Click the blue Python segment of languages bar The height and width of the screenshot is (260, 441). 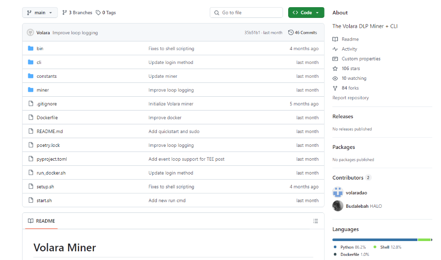[x=375, y=240]
